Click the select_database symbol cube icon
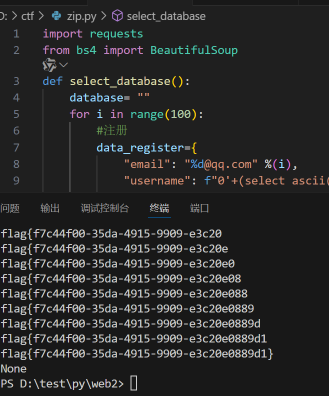Screen dimensions: 329x396 click(117, 16)
